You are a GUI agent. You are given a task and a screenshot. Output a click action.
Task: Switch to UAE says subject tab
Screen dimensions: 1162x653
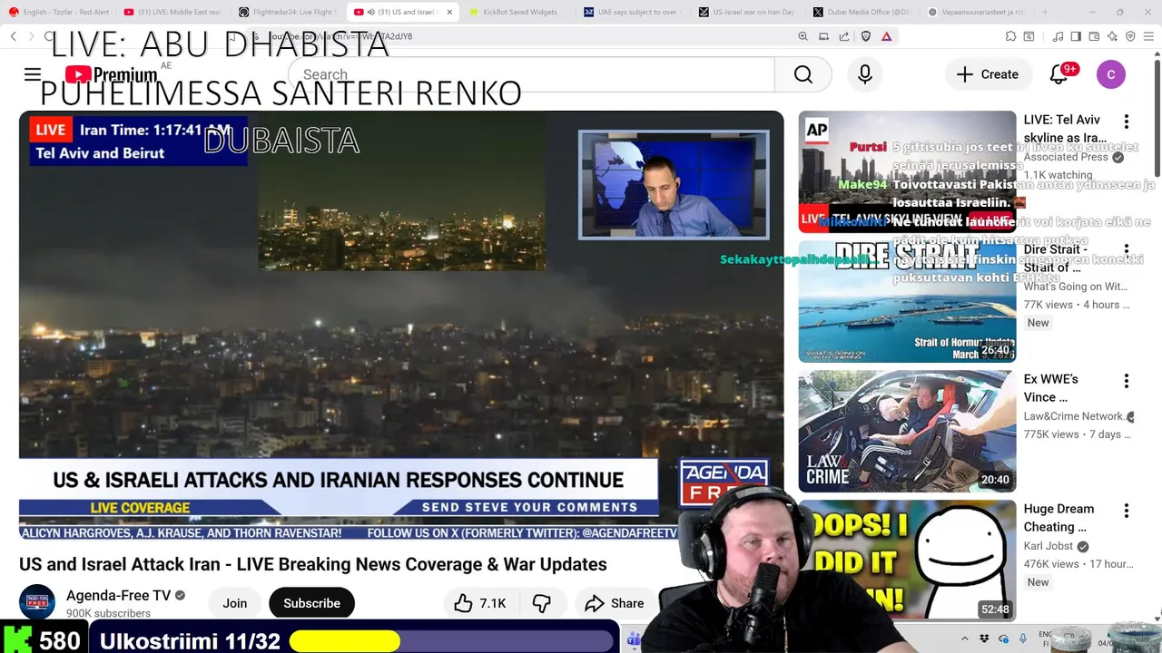pos(633,12)
